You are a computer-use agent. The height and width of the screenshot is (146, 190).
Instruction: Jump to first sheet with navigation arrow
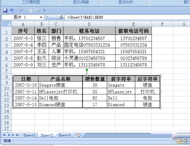[x=4, y=135]
